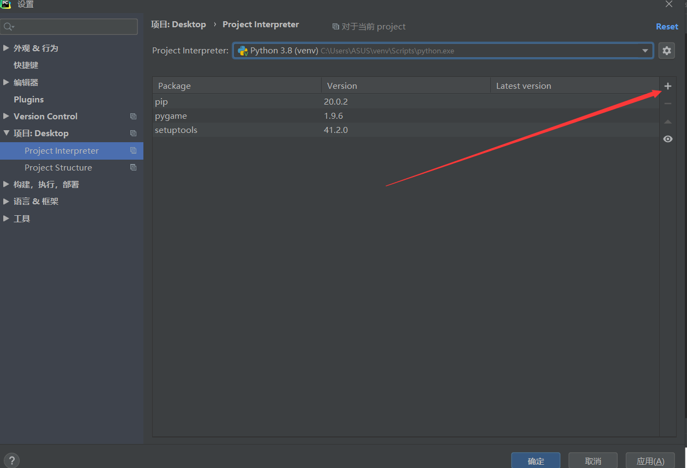Click the copy icon beside Project Interpreter
Viewport: 687px width, 468px height.
click(133, 151)
